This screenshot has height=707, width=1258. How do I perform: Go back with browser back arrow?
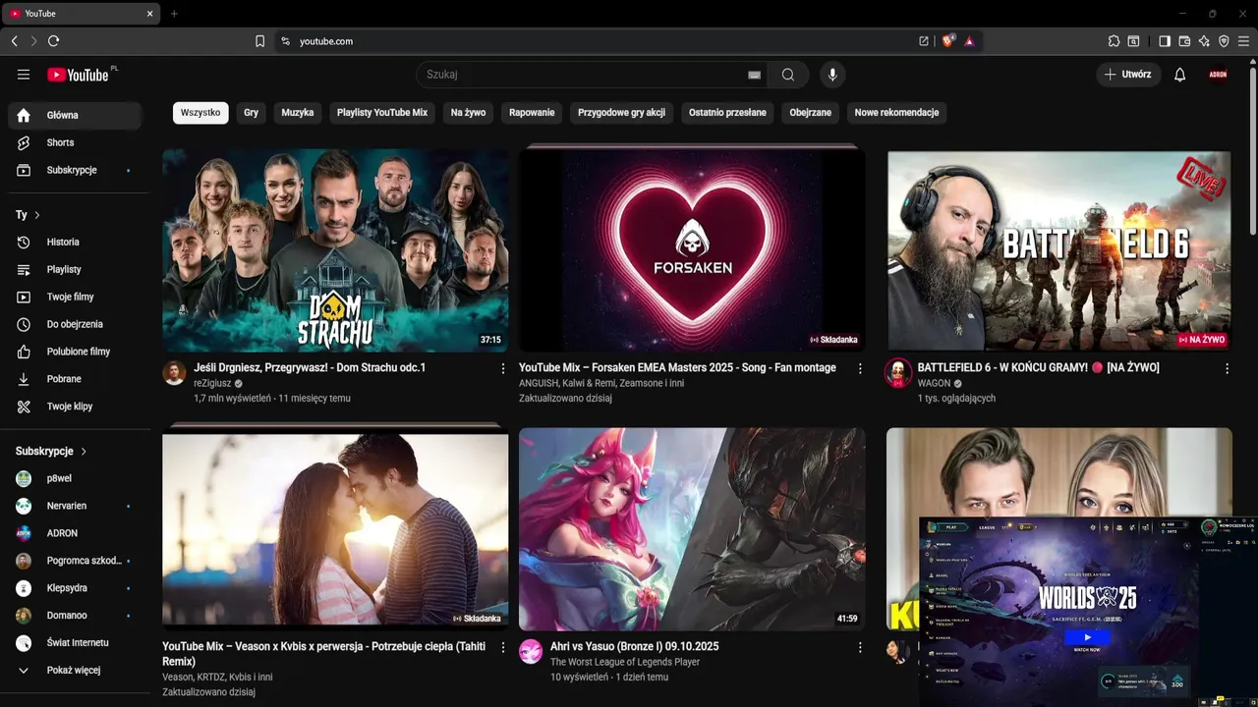tap(14, 41)
